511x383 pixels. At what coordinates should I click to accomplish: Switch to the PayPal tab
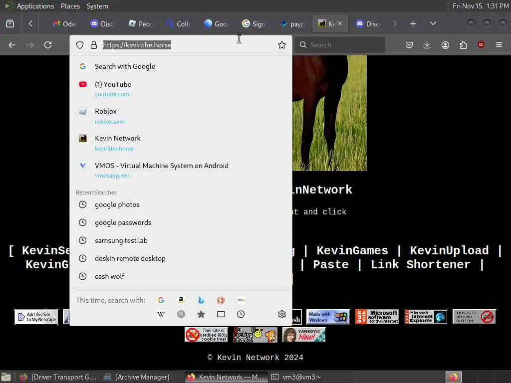tap(292, 24)
